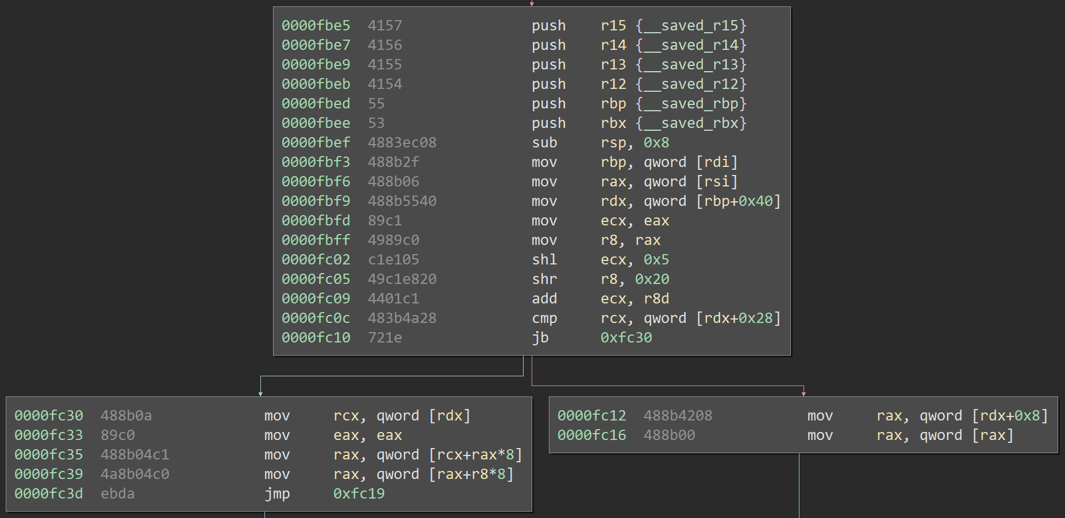
Task: Click the jmp mnemonic
Action: pos(277,494)
